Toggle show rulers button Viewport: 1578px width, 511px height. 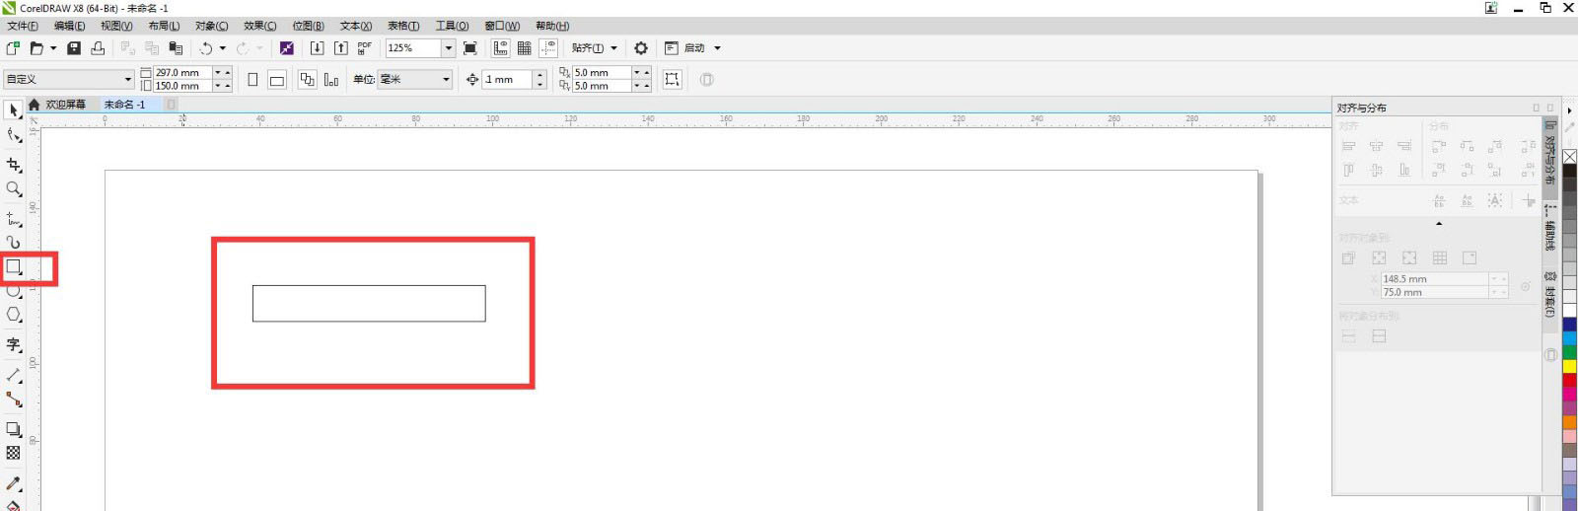[x=501, y=48]
